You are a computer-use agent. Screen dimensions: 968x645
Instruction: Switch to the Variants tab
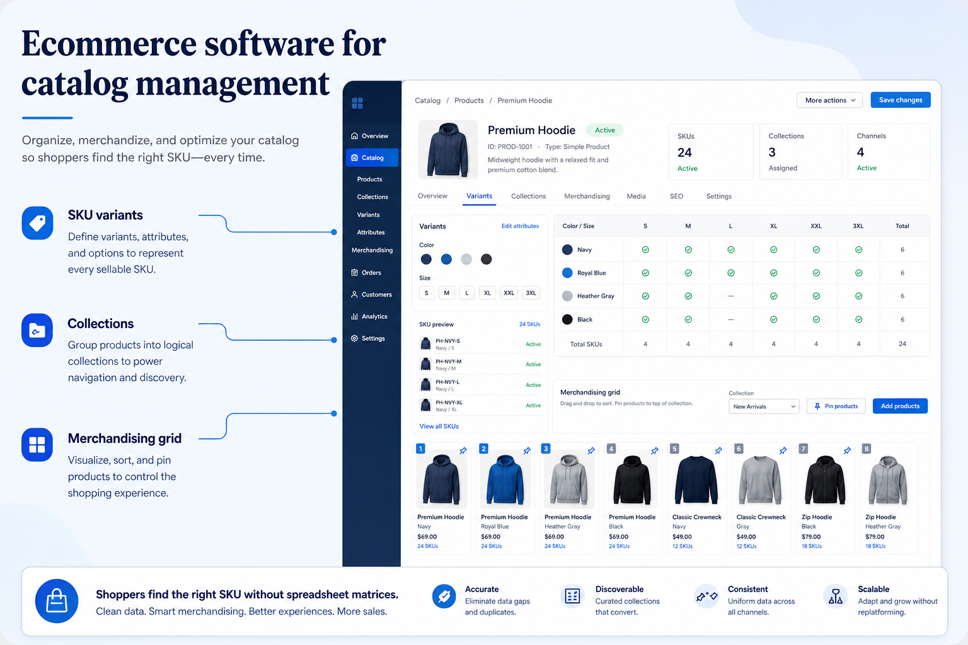pos(480,196)
